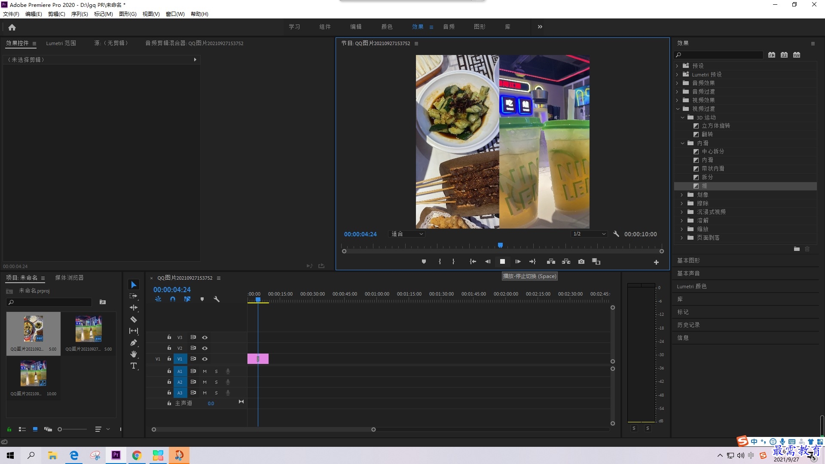Image resolution: width=825 pixels, height=464 pixels.
Task: Select the 中心拆分 transition
Action: click(713, 152)
